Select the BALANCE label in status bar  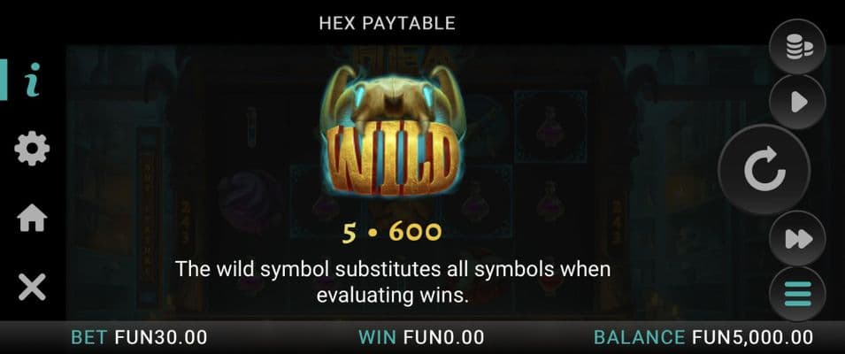[x=641, y=337]
